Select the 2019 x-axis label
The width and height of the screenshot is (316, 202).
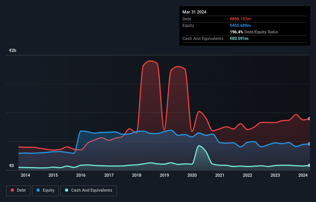[x=164, y=175]
